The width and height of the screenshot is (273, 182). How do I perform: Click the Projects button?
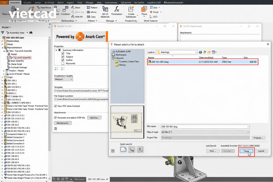point(258,138)
